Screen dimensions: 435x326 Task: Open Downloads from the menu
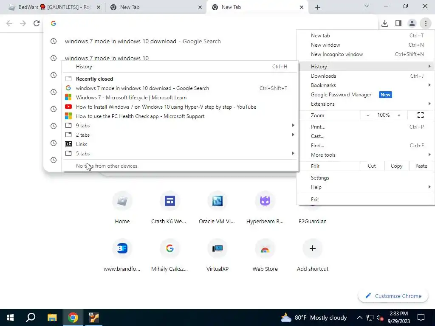tap(366, 76)
